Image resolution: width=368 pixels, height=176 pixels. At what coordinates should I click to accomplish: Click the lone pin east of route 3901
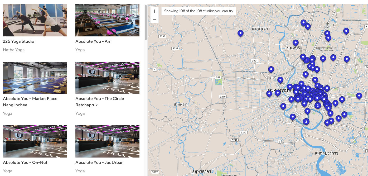(x=271, y=69)
